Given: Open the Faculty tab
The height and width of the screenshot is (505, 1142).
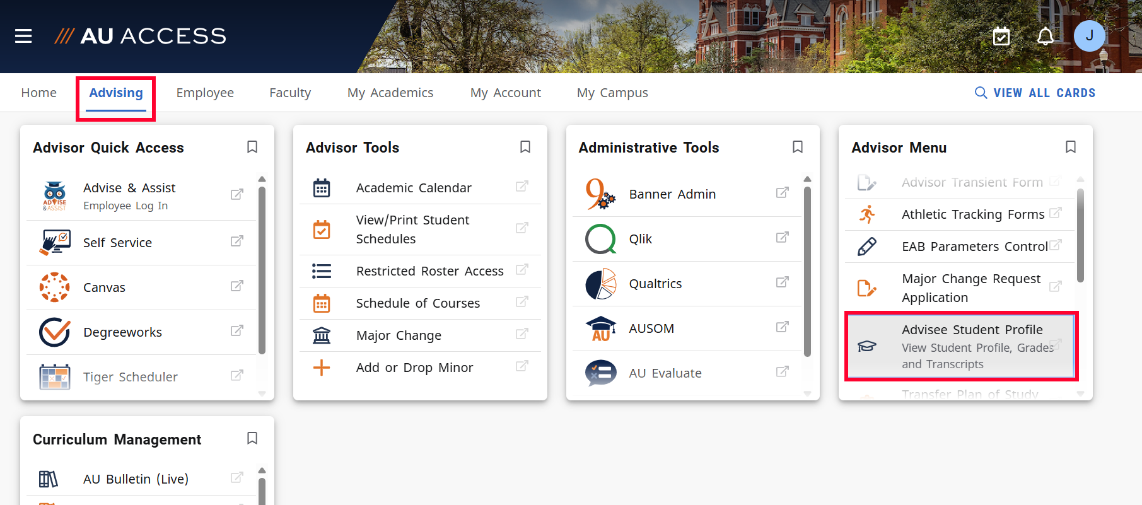Looking at the screenshot, I should point(290,93).
